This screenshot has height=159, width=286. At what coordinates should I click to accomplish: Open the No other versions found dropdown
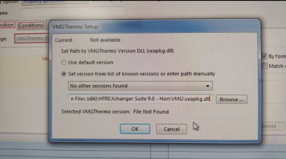tap(140, 86)
